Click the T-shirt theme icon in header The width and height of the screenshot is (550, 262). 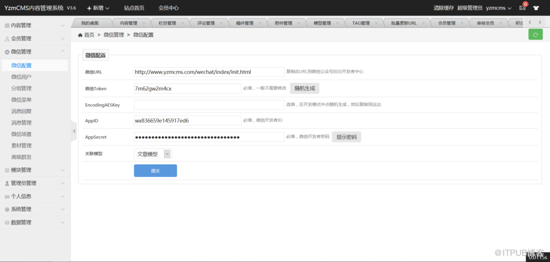tap(536, 7)
